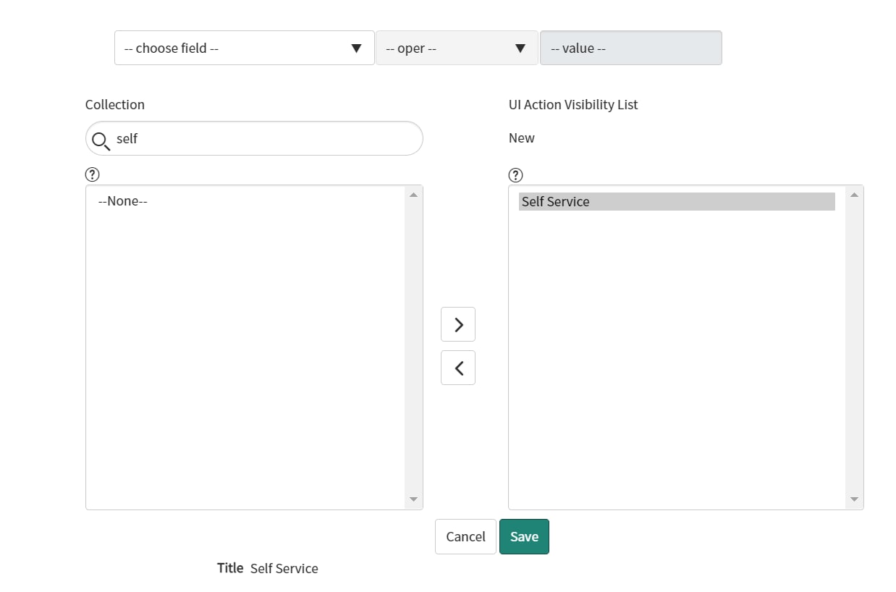This screenshot has height=592, width=896.
Task: Click the help icon above the Collection list
Action: point(92,174)
